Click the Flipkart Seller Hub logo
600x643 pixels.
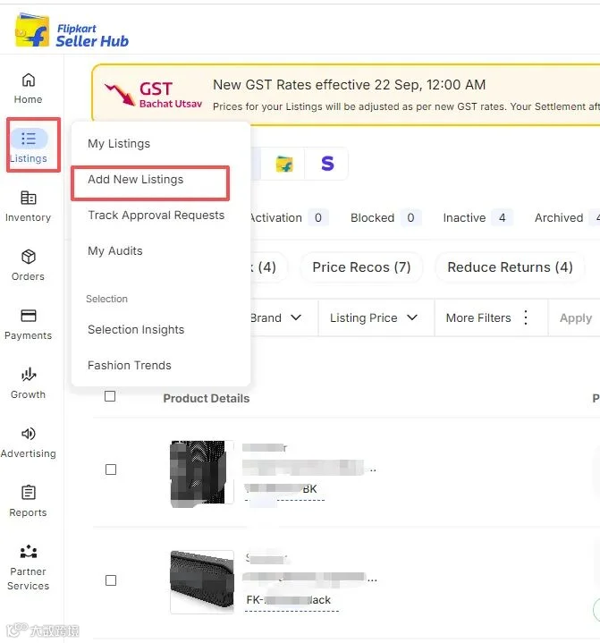[72, 30]
